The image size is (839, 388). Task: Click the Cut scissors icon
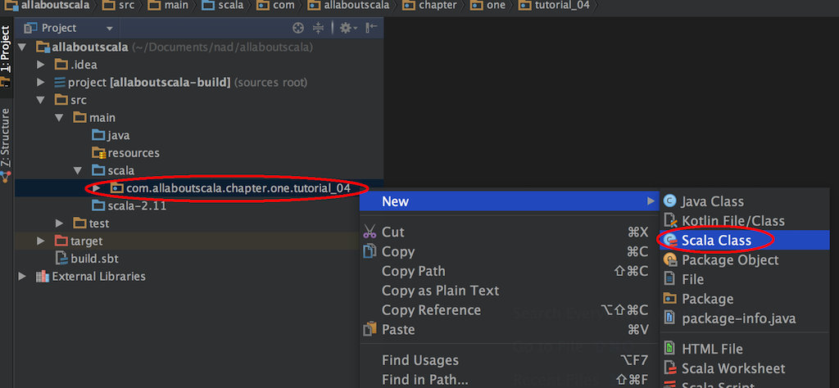click(370, 232)
